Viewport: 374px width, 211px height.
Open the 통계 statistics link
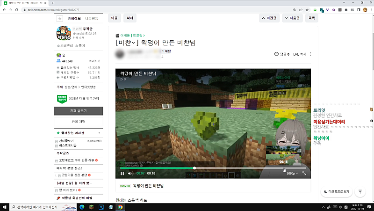coord(80,45)
